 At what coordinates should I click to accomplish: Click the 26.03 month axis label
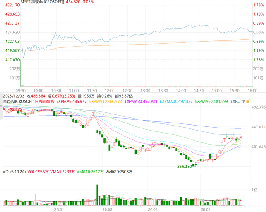tap(153, 209)
